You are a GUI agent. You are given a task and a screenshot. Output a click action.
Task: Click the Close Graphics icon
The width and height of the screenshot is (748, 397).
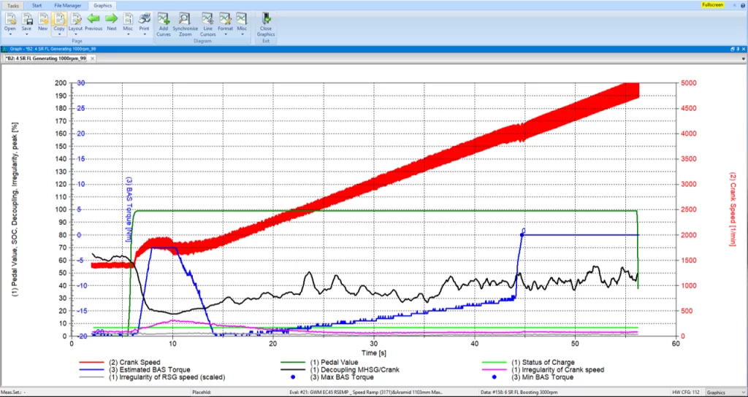[x=266, y=19]
